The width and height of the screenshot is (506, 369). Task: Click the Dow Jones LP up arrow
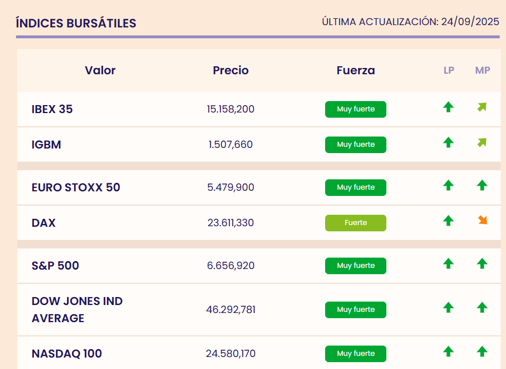[x=448, y=307]
